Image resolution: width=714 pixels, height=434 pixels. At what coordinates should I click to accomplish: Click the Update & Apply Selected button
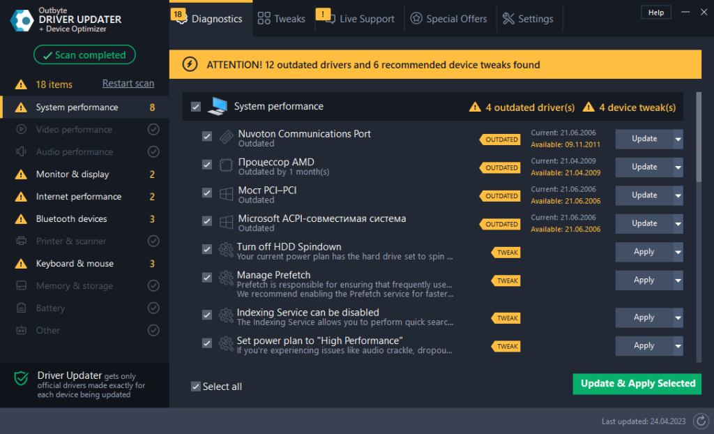(637, 384)
